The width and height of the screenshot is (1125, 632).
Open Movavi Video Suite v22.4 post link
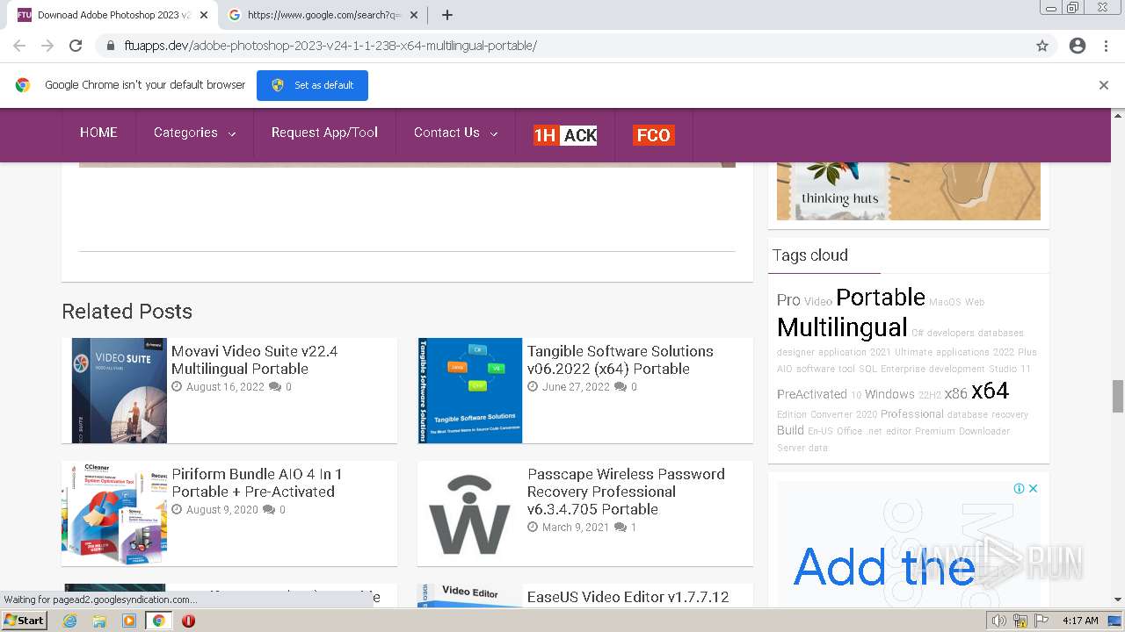click(255, 360)
